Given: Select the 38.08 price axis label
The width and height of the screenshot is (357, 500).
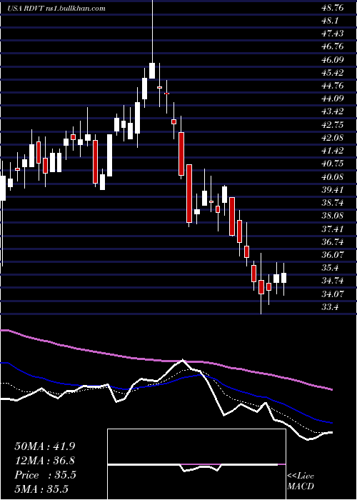Looking at the screenshot, I should (x=332, y=215).
